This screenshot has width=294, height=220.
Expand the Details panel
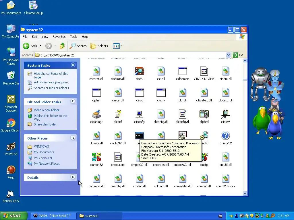pos(73,177)
